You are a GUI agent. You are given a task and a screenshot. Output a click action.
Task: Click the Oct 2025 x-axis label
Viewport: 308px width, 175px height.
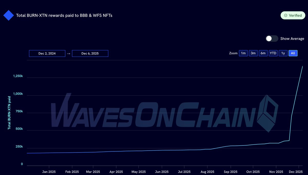click(253, 172)
